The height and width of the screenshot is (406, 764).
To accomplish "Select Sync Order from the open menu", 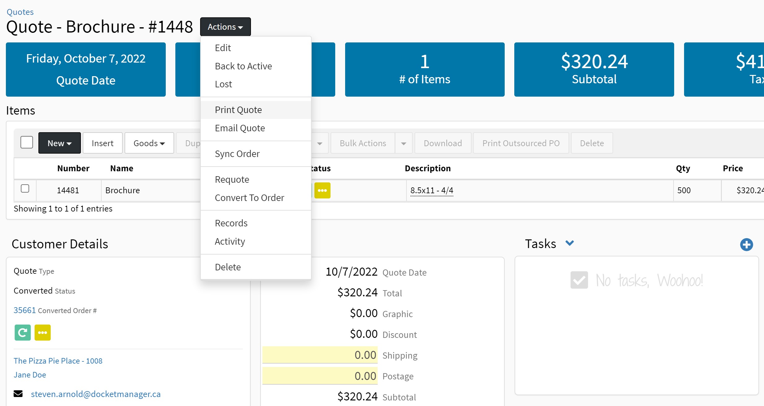I will pyautogui.click(x=237, y=154).
